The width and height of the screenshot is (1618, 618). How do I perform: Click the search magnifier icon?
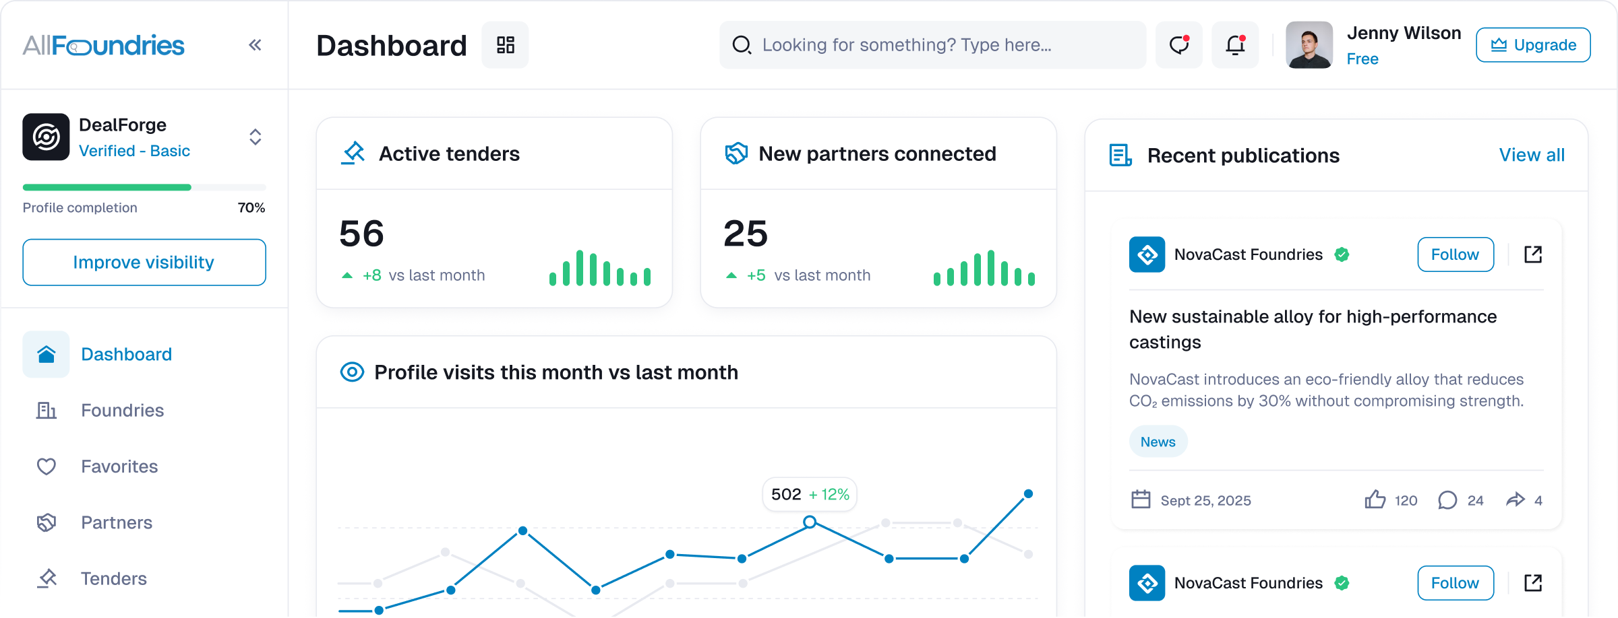[x=742, y=45]
